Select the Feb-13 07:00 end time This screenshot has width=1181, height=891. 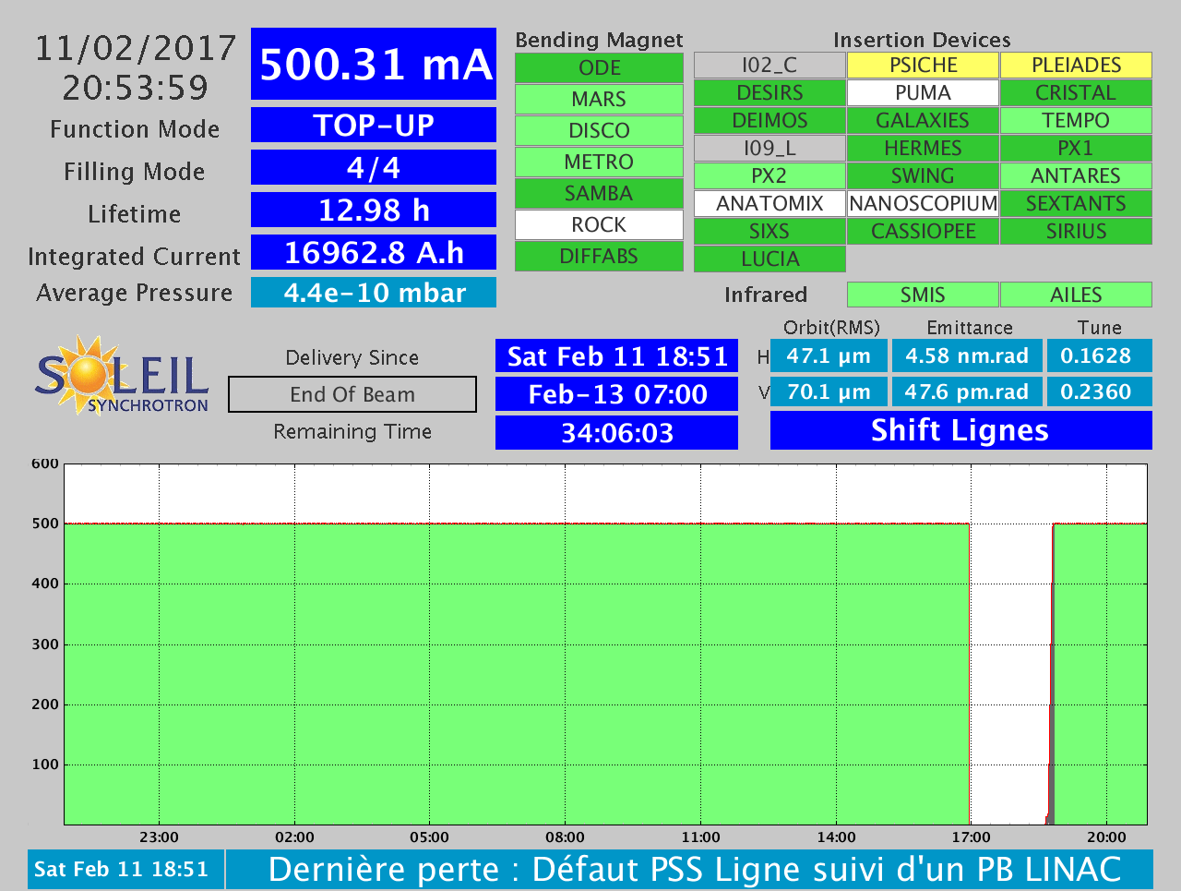(616, 394)
